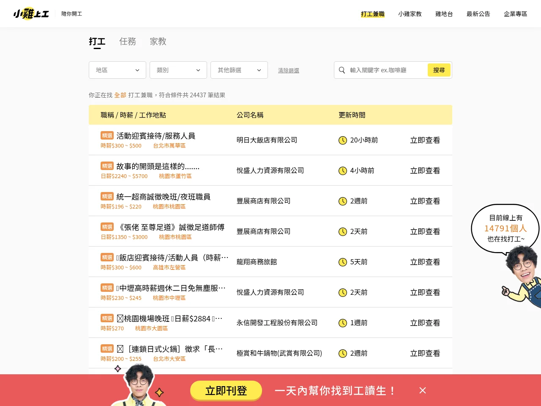Image resolution: width=541 pixels, height=406 pixels.
Task: Click 立即查看 for 故事的開頭 job
Action: click(x=425, y=170)
